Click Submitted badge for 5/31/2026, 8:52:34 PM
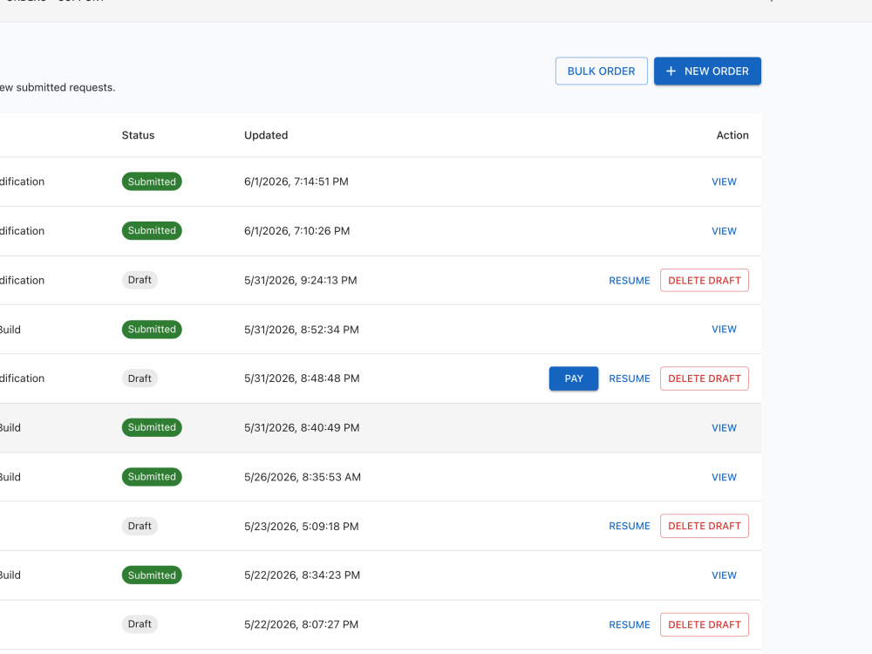The width and height of the screenshot is (872, 654). [152, 330]
